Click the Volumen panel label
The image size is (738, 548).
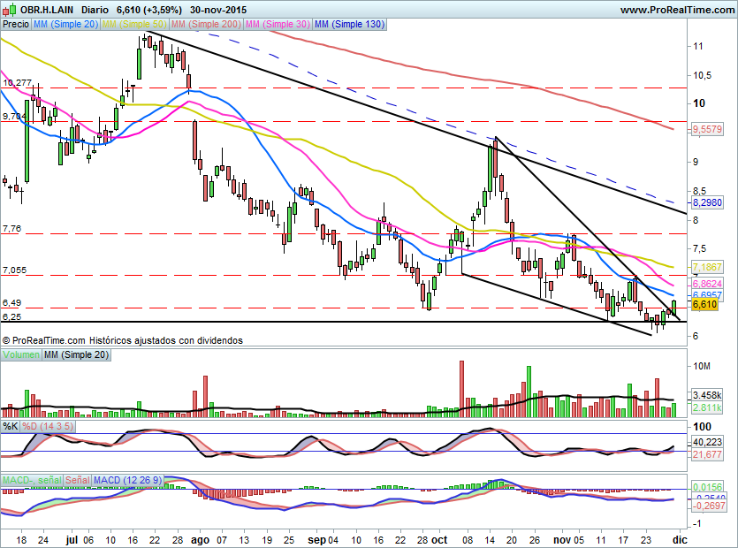(21, 354)
